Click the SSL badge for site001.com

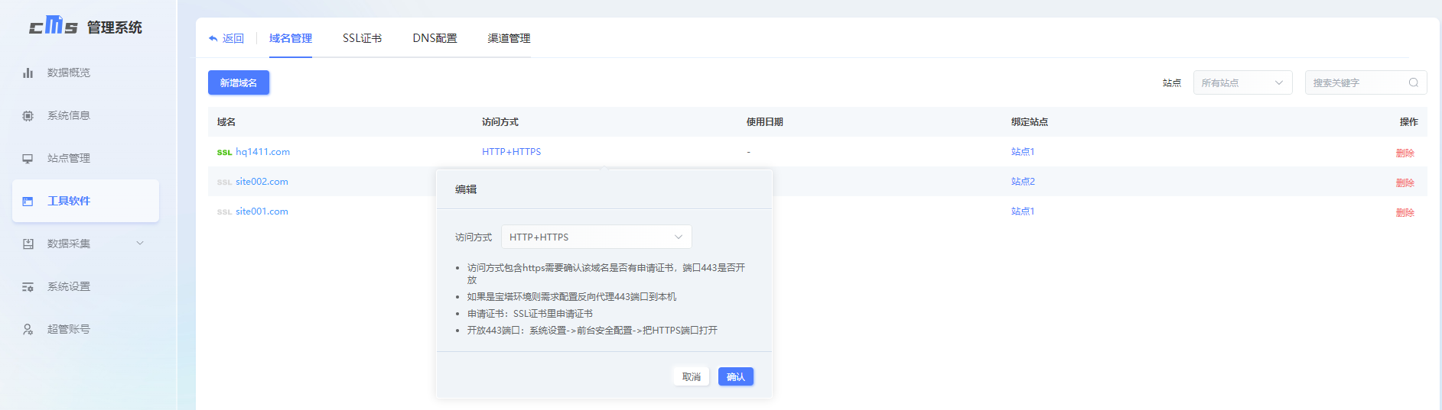tap(224, 212)
